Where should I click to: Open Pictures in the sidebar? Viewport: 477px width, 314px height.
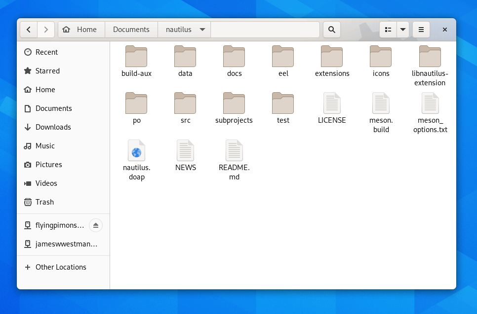(63, 165)
